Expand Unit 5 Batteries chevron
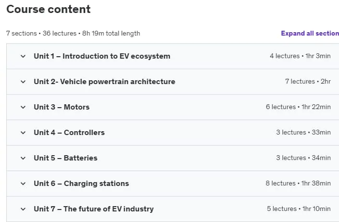This screenshot has height=222, width=339. (23, 158)
